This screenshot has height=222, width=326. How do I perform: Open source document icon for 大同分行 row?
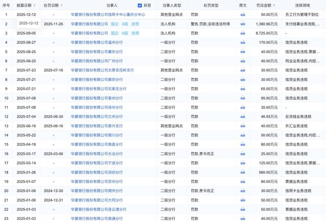click(x=242, y=200)
